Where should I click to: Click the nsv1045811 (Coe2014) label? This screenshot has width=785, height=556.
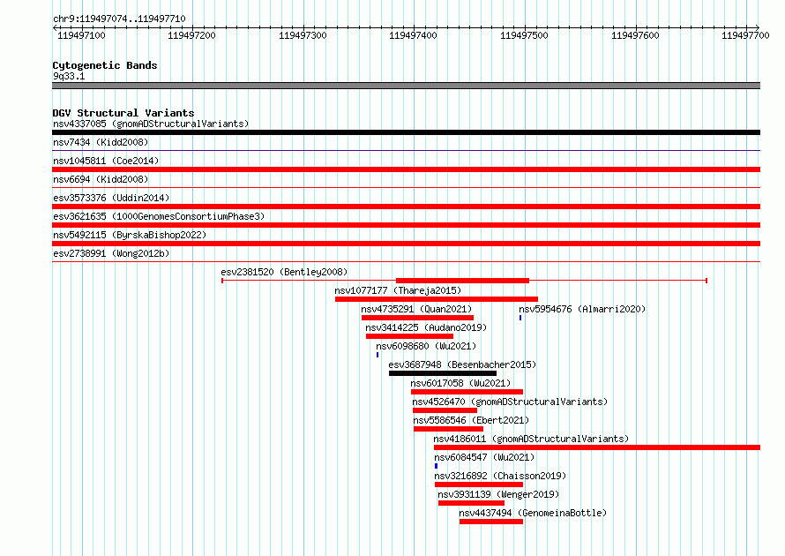point(106,161)
